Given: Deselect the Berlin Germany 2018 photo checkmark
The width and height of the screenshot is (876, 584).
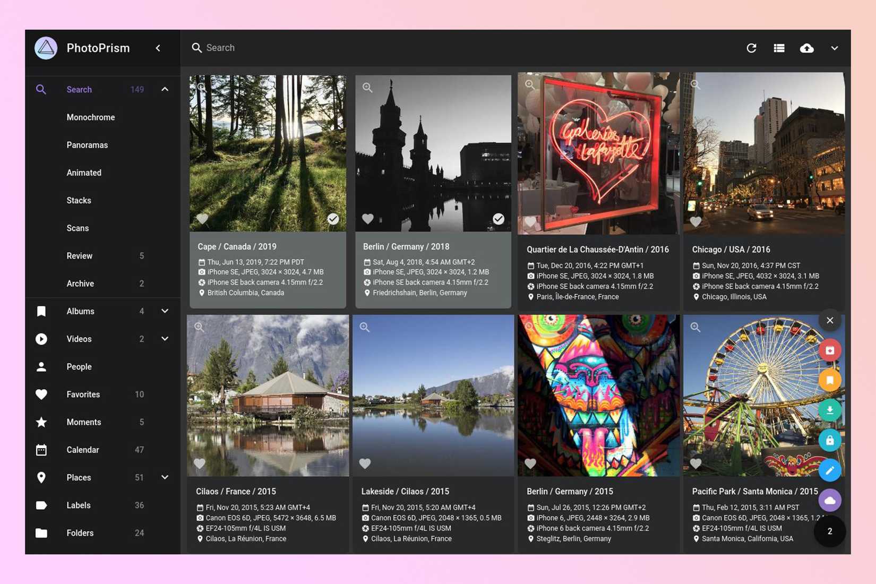Looking at the screenshot, I should (x=499, y=219).
